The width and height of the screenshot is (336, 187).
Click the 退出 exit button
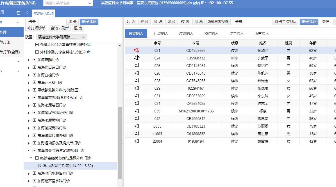click(x=78, y=28)
